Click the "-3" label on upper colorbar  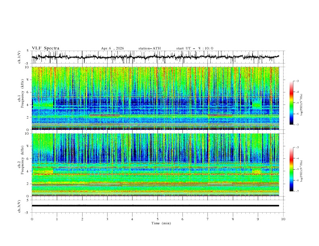[297, 81]
